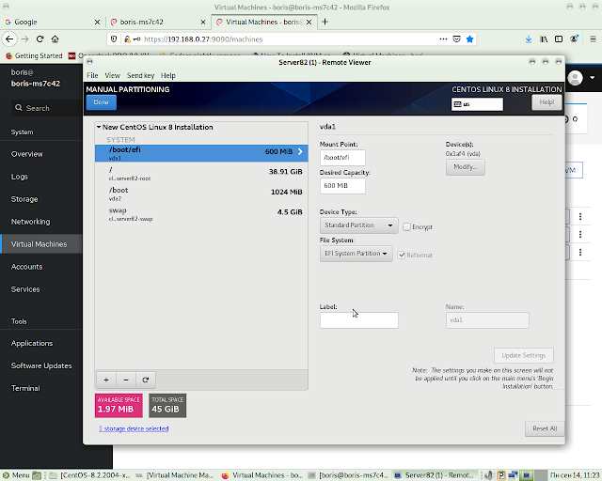Open Firefox downloads arrow icon
Viewport: 602px width, 481px height.
529,39
